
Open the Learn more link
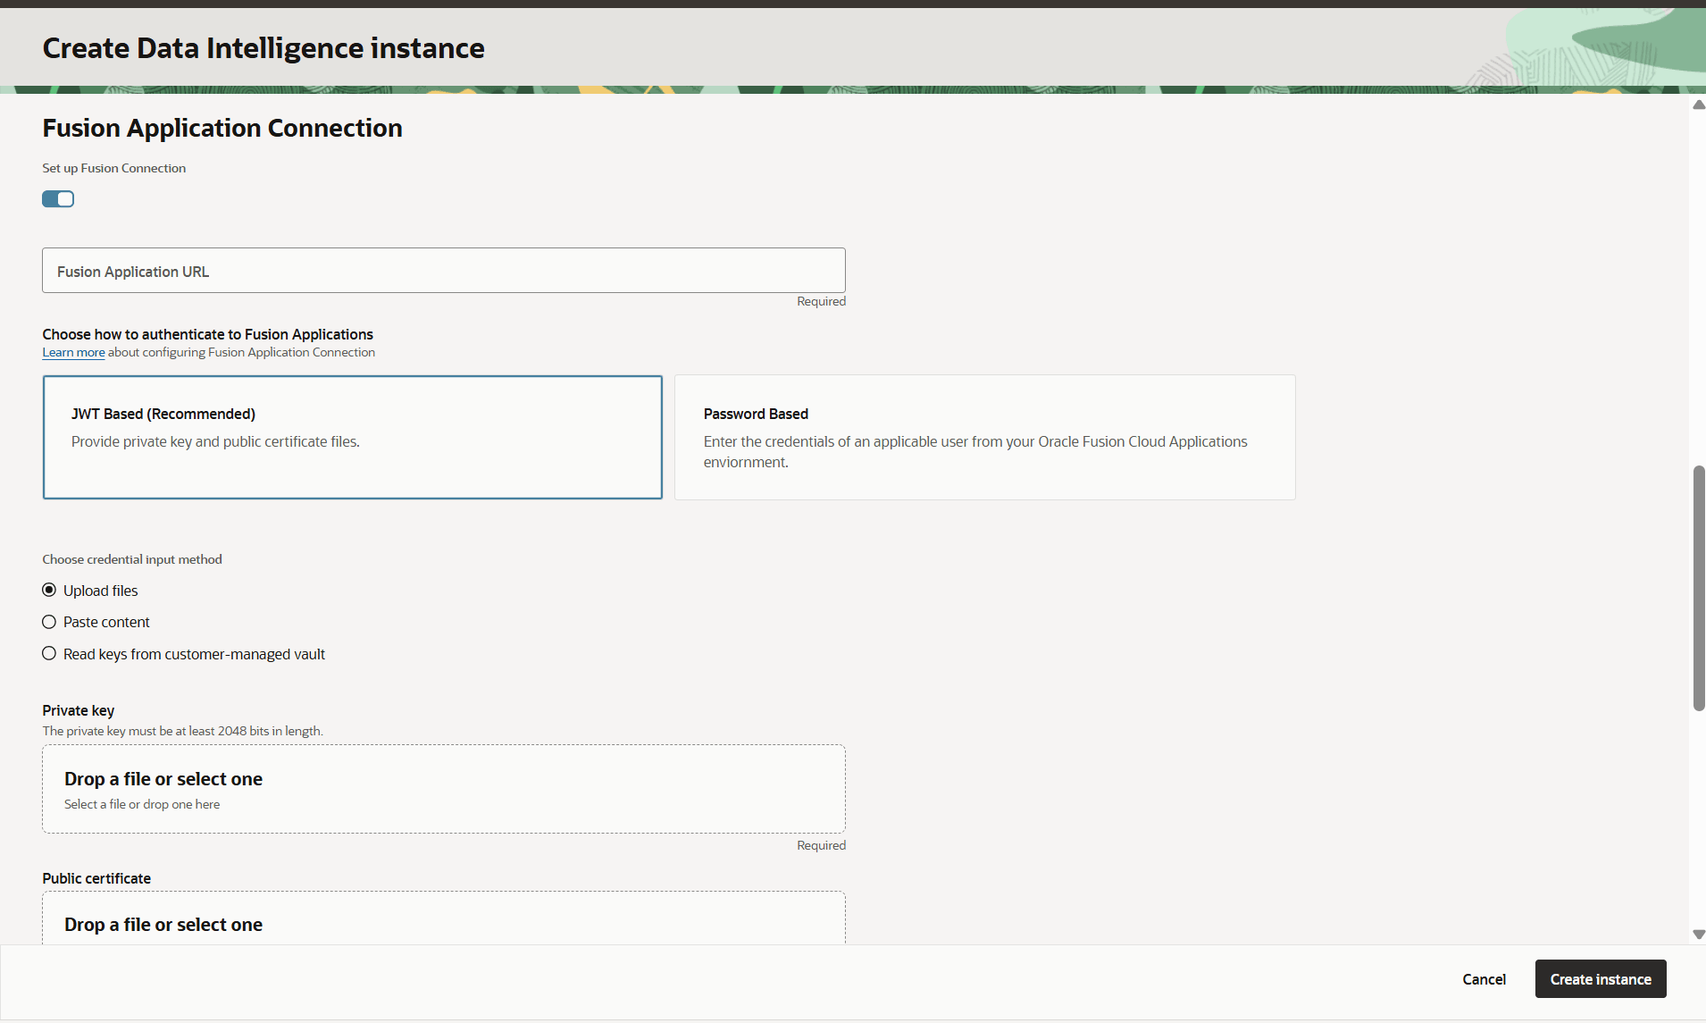coord(72,352)
